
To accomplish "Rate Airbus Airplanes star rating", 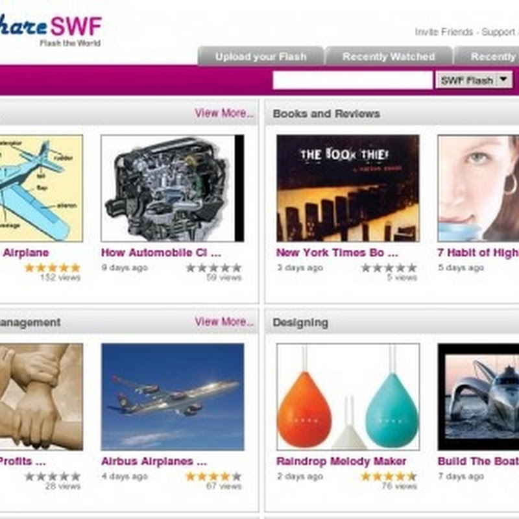I will pos(213,476).
